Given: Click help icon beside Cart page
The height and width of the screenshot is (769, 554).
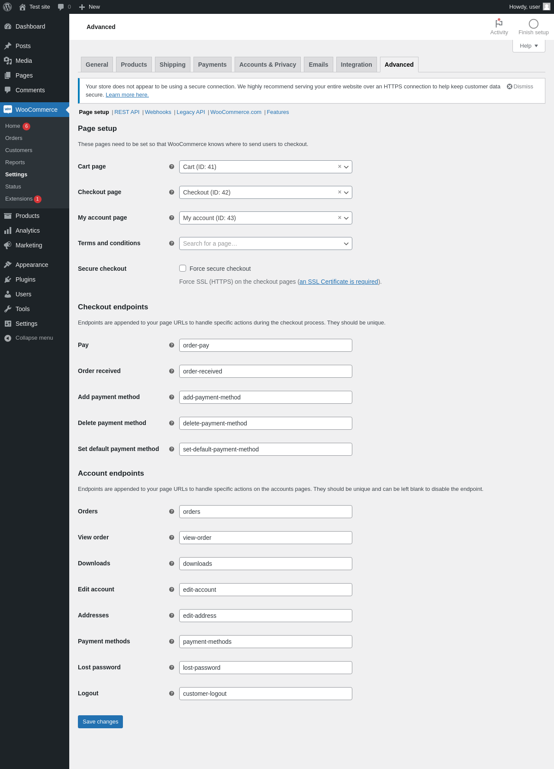Looking at the screenshot, I should 171,167.
